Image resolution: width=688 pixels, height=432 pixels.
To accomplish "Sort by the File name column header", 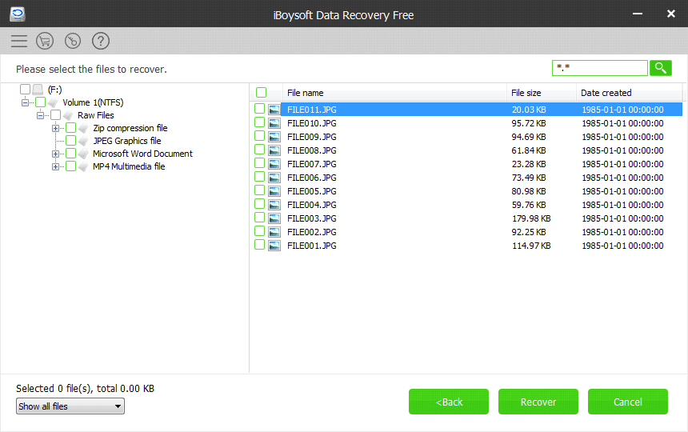I will pos(394,93).
